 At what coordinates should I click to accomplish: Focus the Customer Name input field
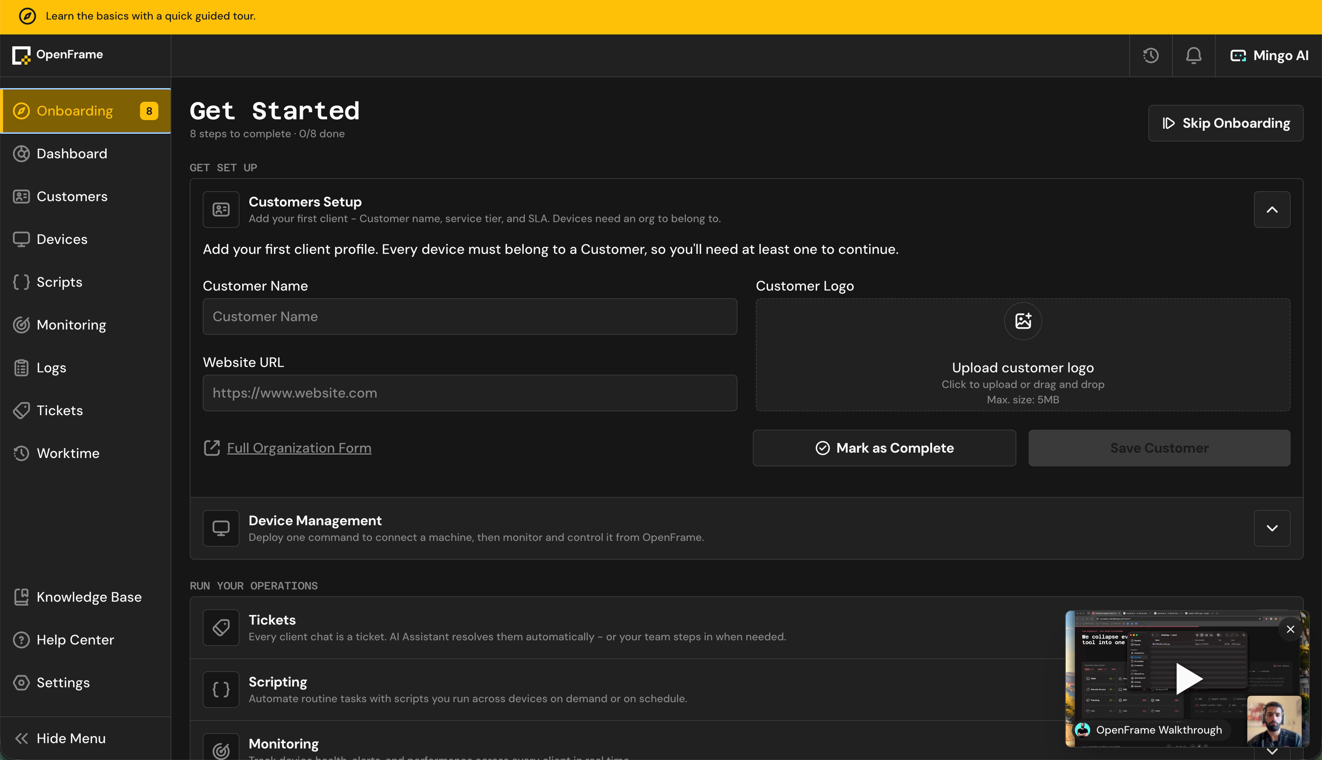(470, 316)
